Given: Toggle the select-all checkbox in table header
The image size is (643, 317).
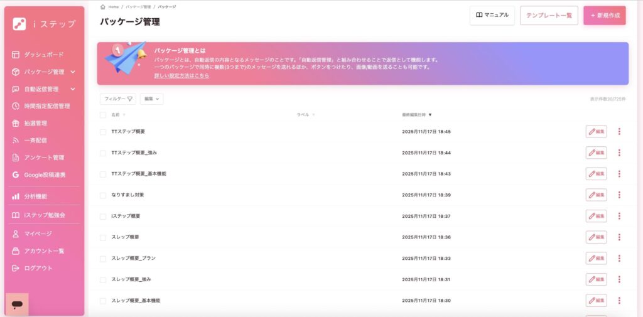Looking at the screenshot, I should click(103, 115).
